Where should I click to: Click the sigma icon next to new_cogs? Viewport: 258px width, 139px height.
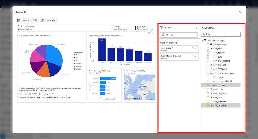(x=211, y=49)
